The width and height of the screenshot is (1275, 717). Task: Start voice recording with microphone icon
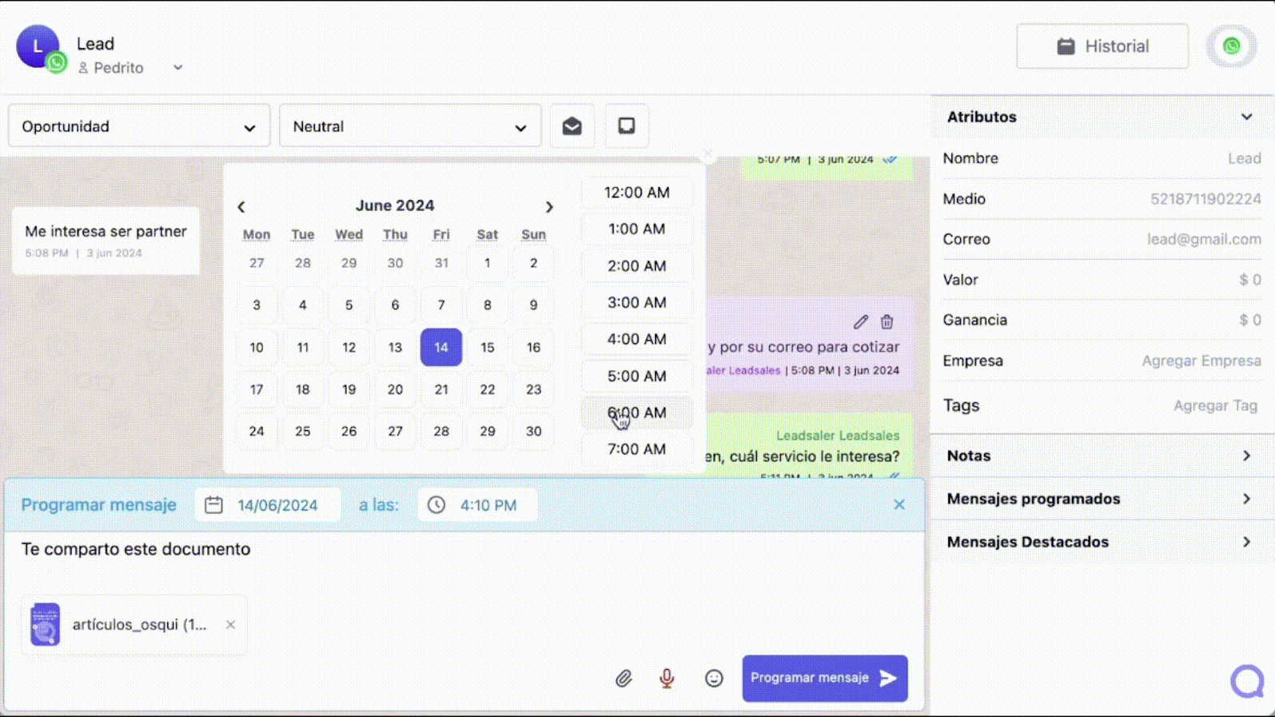coord(667,678)
